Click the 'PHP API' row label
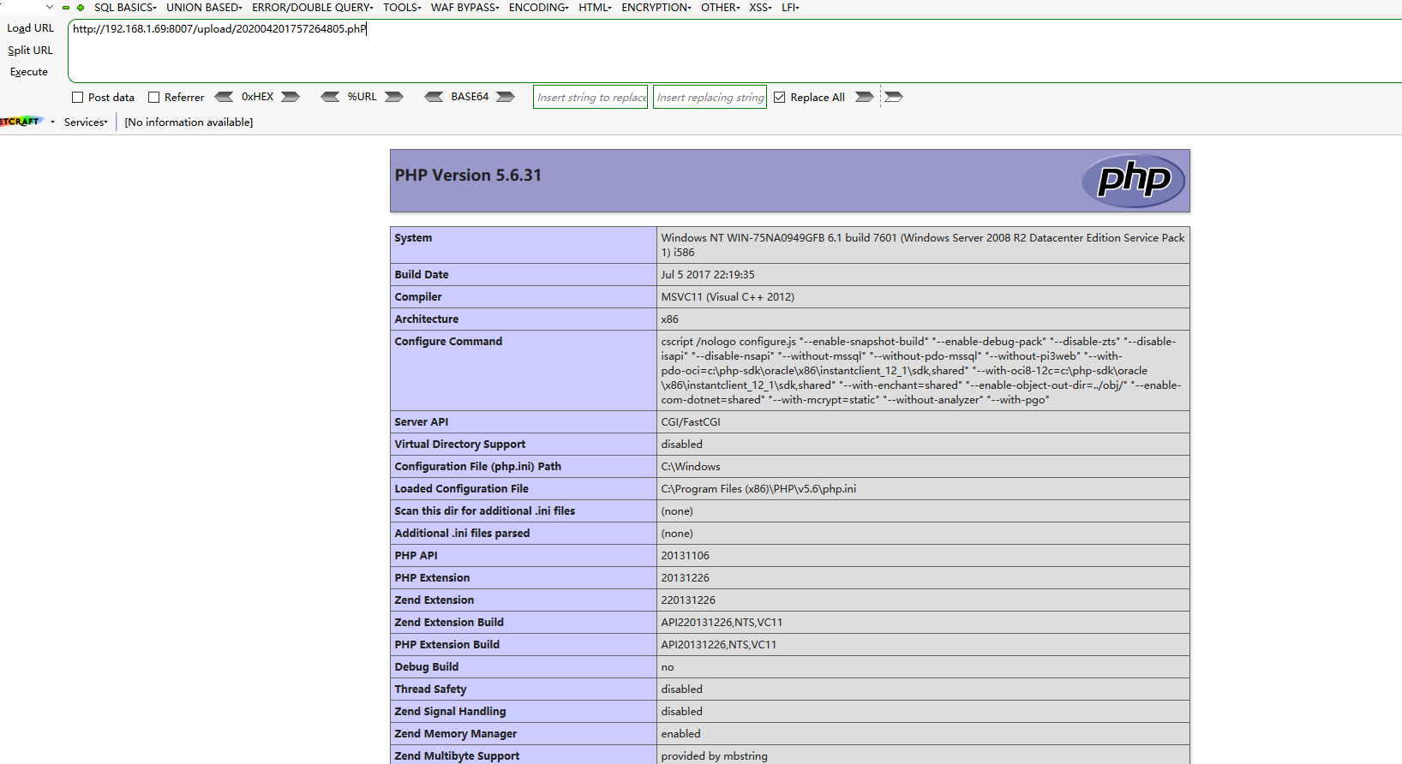1402x764 pixels. [x=416, y=556]
